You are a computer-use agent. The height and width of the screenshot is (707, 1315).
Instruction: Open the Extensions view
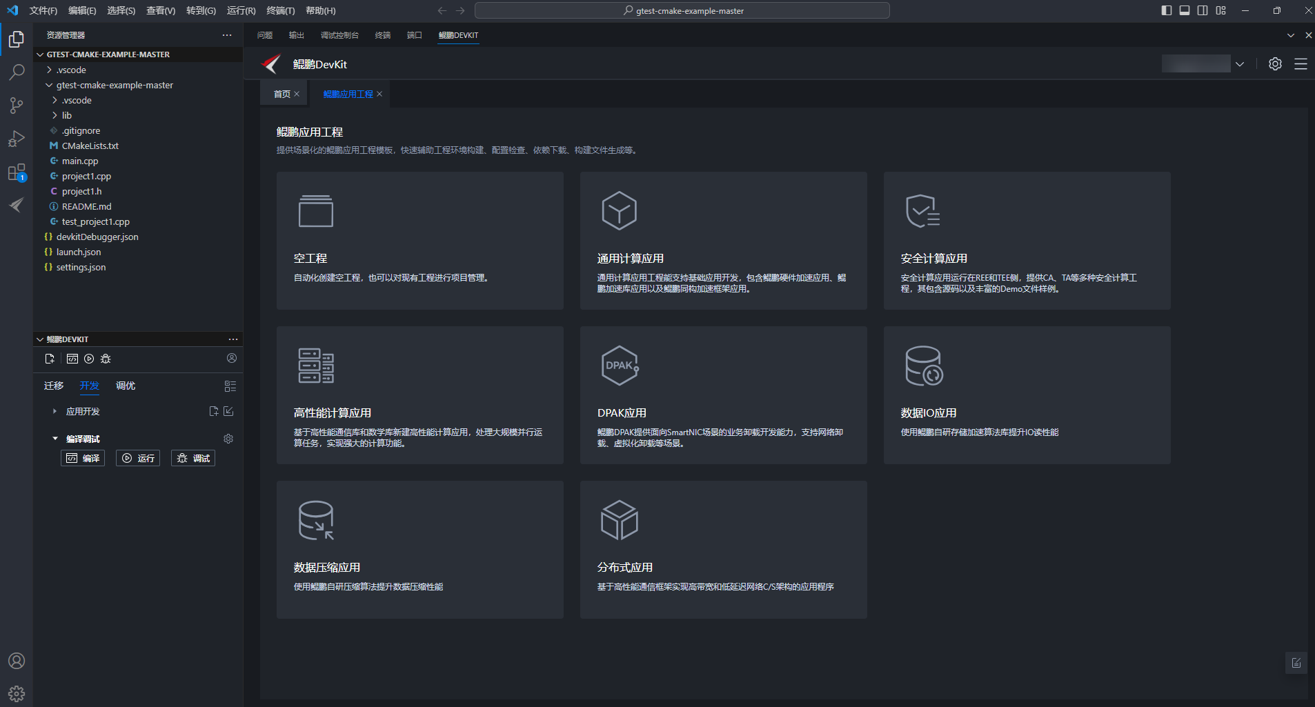[x=17, y=172]
